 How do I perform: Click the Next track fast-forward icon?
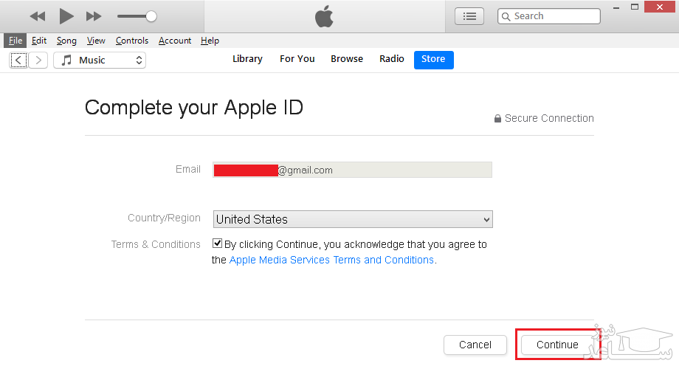coord(94,16)
